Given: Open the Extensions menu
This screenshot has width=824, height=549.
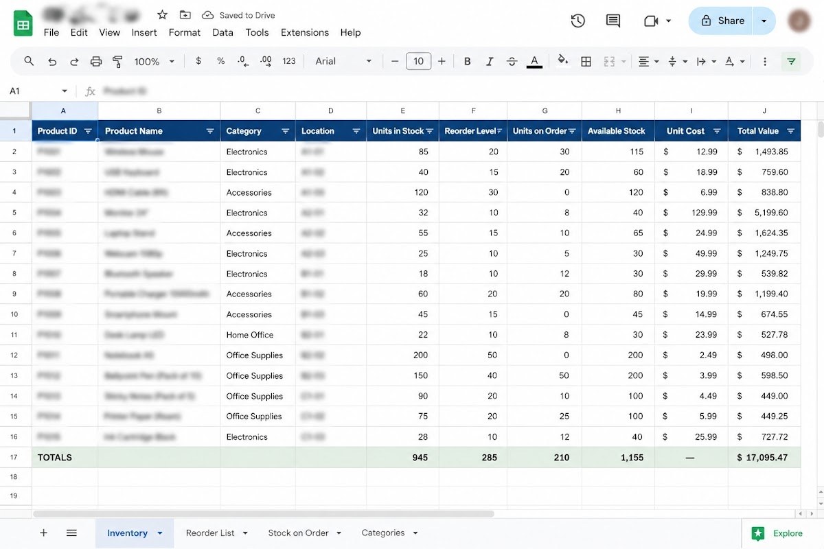Looking at the screenshot, I should (305, 32).
